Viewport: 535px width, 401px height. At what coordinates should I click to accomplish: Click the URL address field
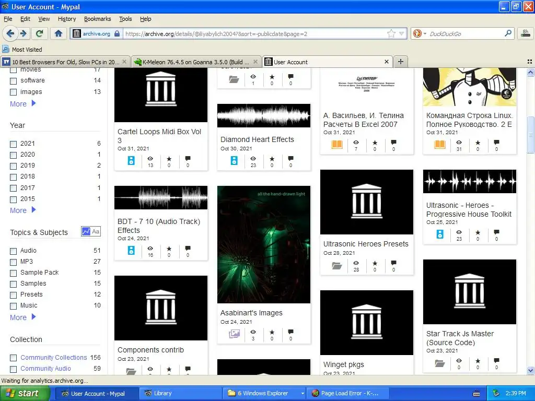pyautogui.click(x=254, y=34)
